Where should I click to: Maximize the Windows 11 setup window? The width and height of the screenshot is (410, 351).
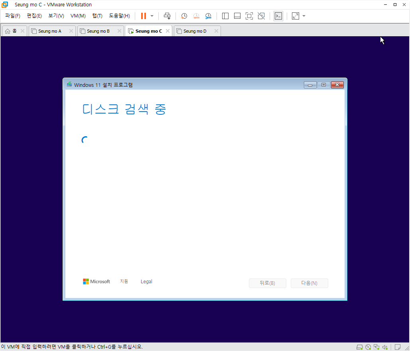[323, 85]
